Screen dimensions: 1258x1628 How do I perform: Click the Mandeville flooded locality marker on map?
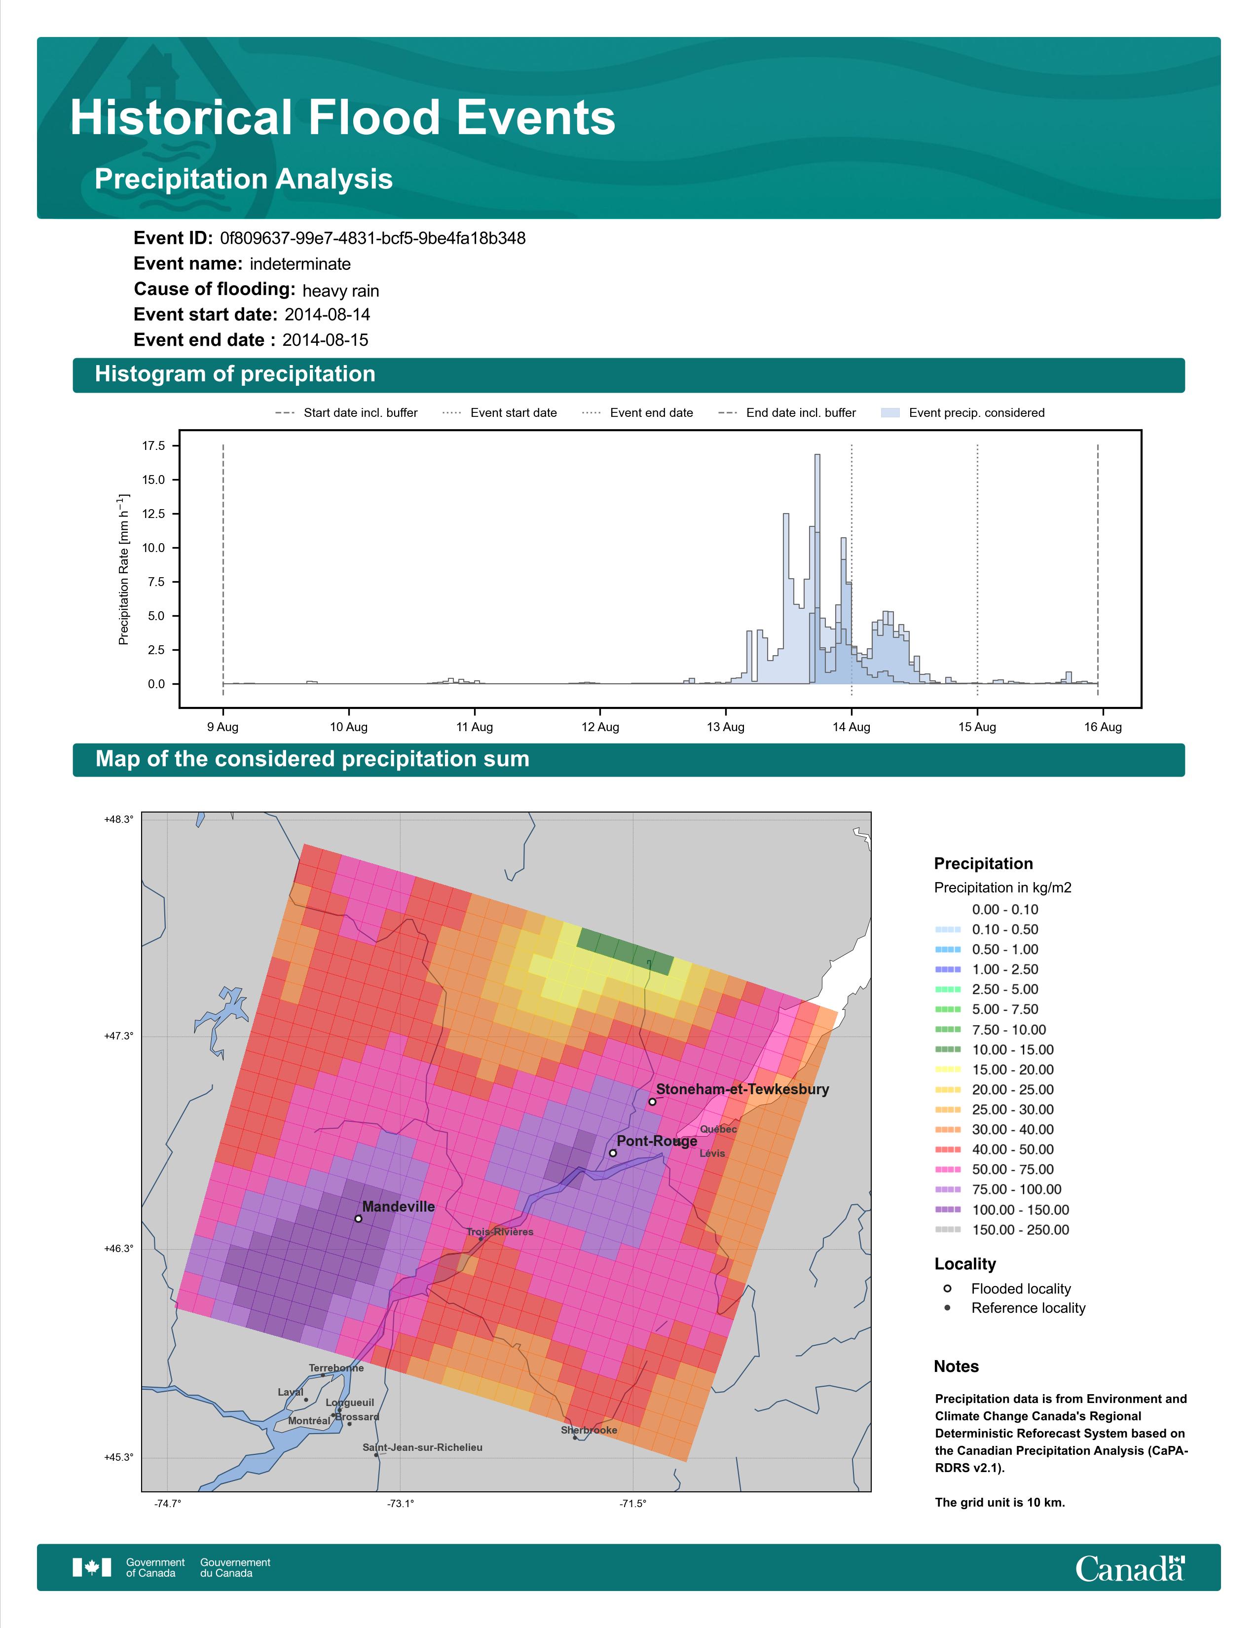[359, 1219]
